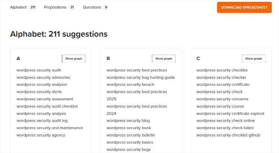The height and width of the screenshot is (153, 279).
Task: Click 'wordpress security bulletin' suggestion
Action: click(x=131, y=135)
